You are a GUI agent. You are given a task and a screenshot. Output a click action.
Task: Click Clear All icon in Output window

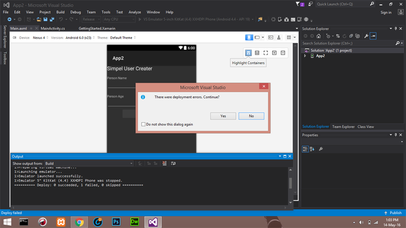coord(165,163)
